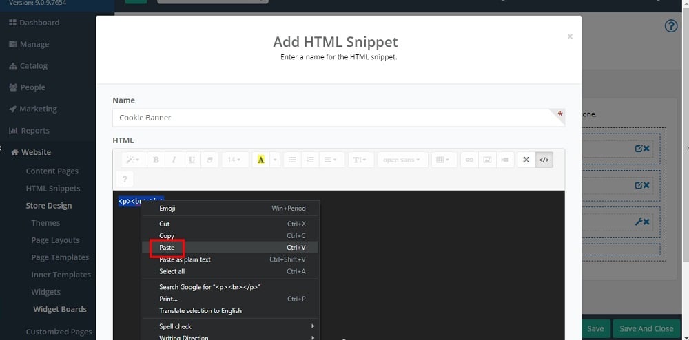Click the background page Save button

coord(595,328)
